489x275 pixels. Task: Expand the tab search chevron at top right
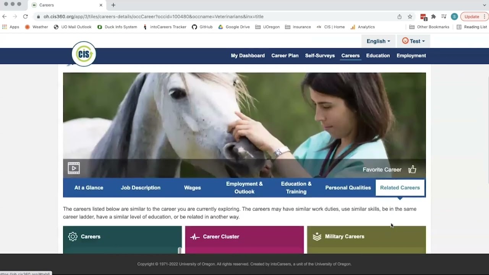(484, 5)
